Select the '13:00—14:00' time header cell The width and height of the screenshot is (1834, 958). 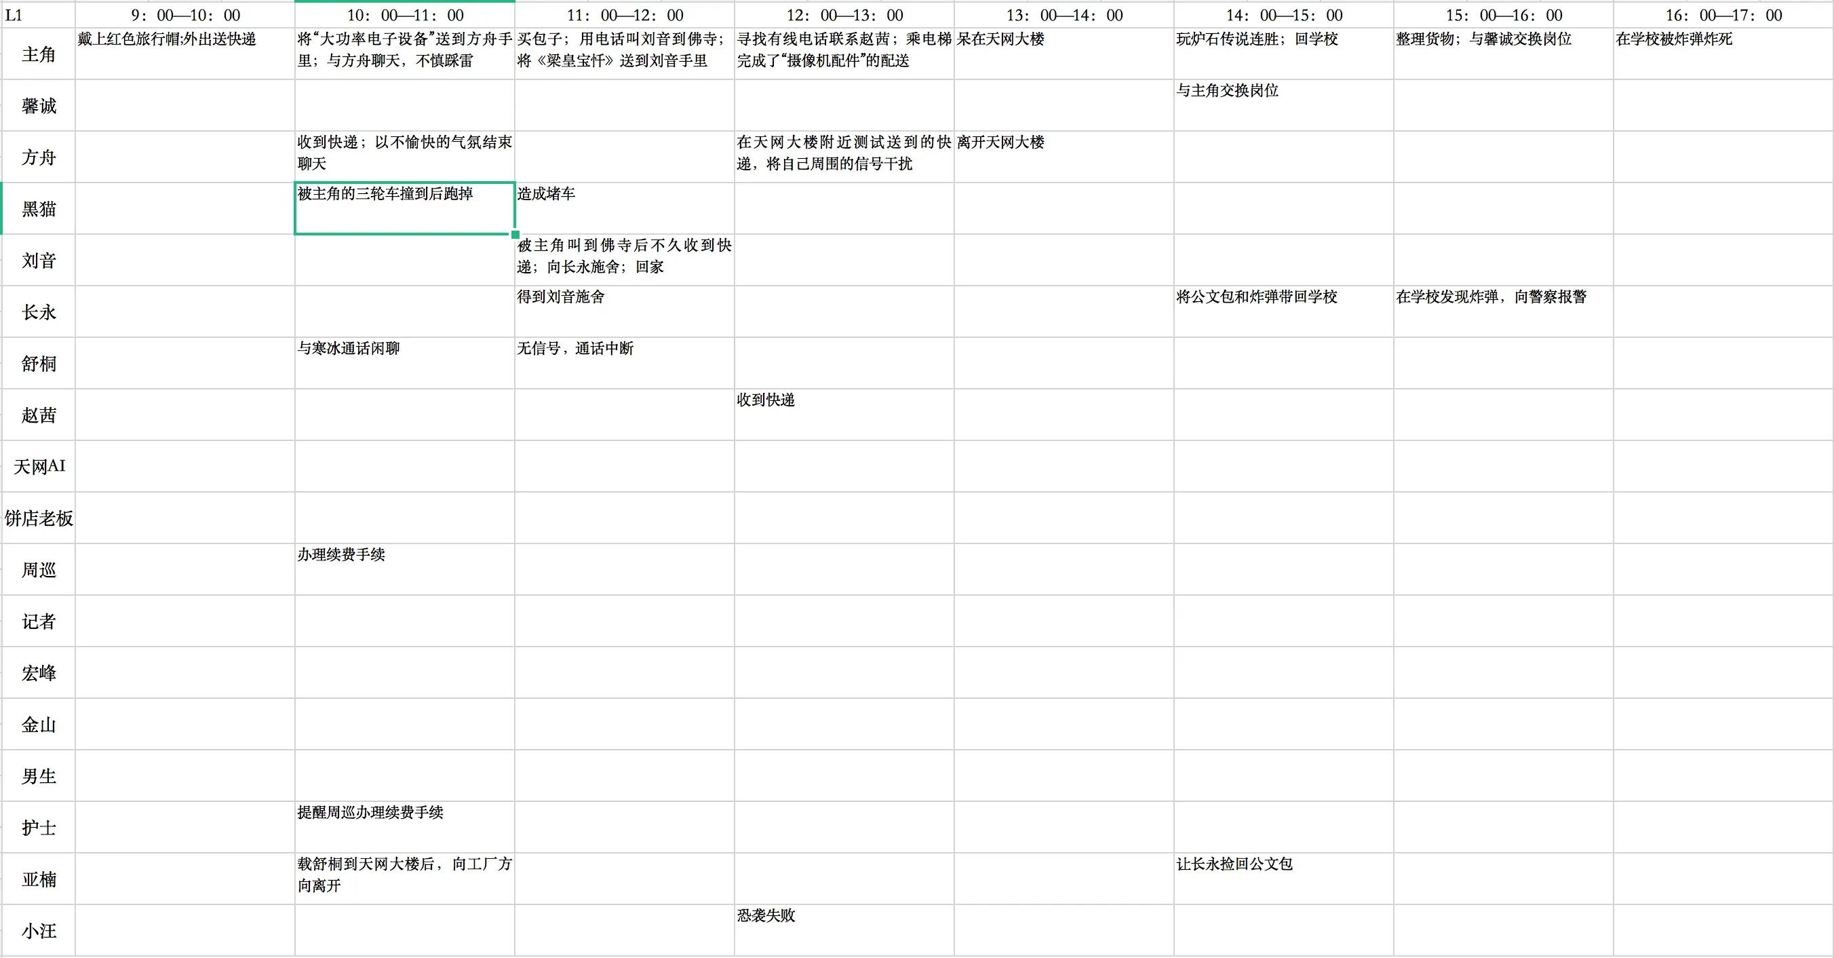pos(1064,15)
